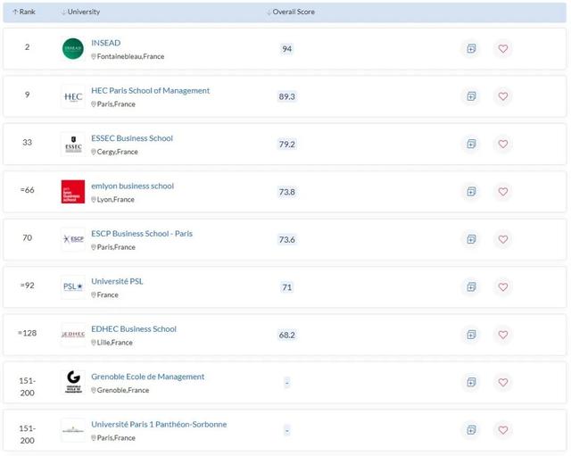571x456 pixels.
Task: Add EDHEC Business School to compare
Action: point(471,335)
